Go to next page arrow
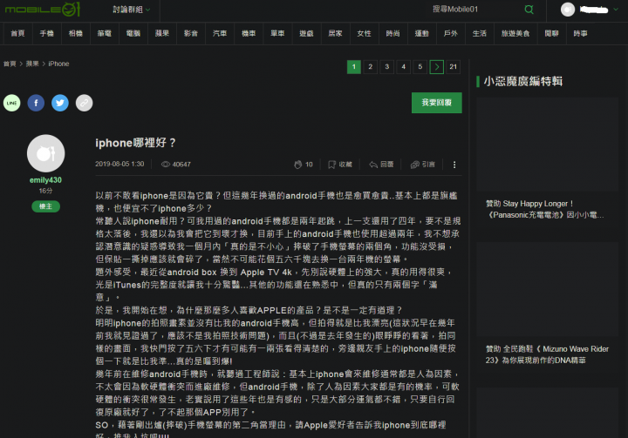Image resolution: width=628 pixels, height=438 pixels. [437, 67]
